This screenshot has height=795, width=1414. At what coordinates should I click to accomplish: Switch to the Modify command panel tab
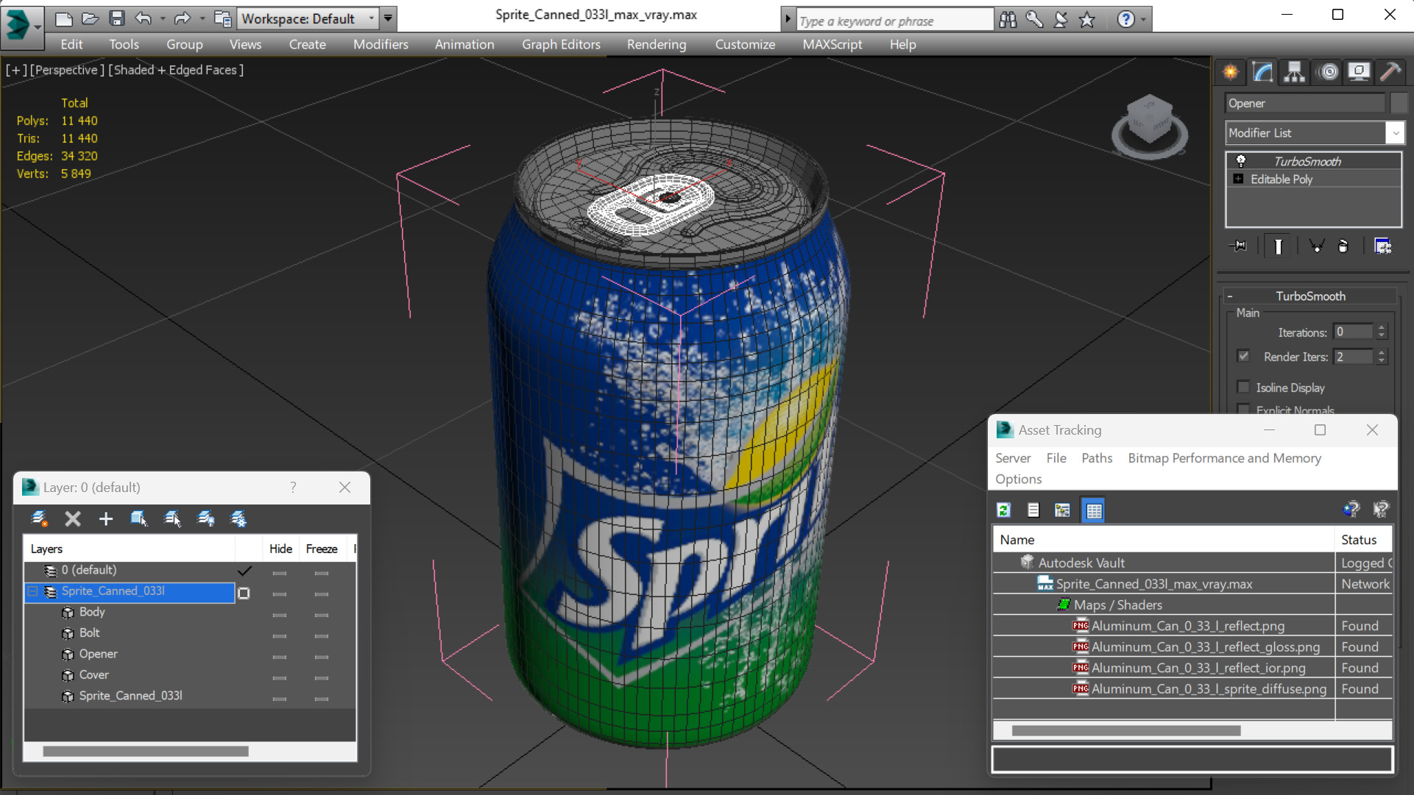point(1262,72)
